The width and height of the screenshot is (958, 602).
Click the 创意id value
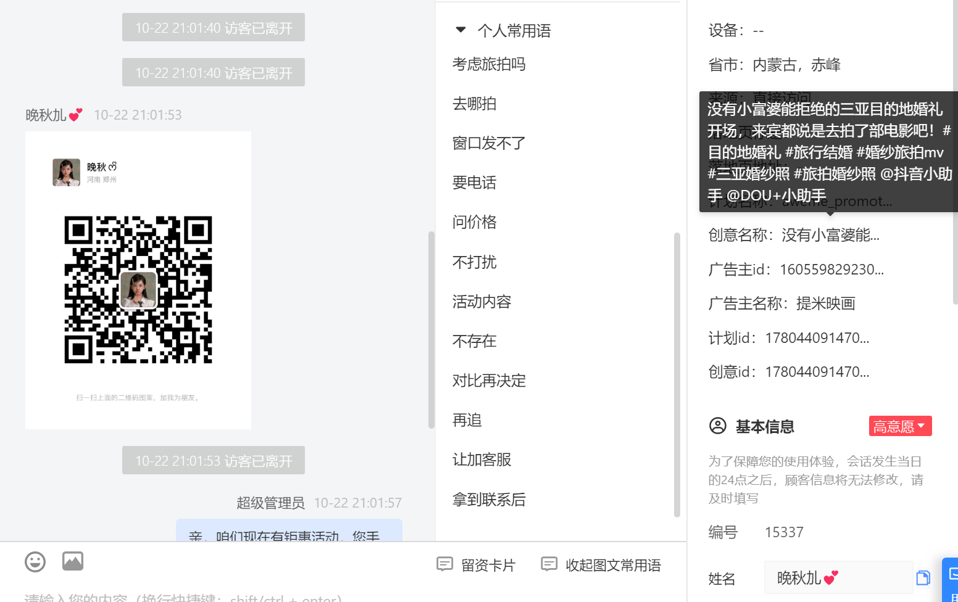[x=817, y=372]
